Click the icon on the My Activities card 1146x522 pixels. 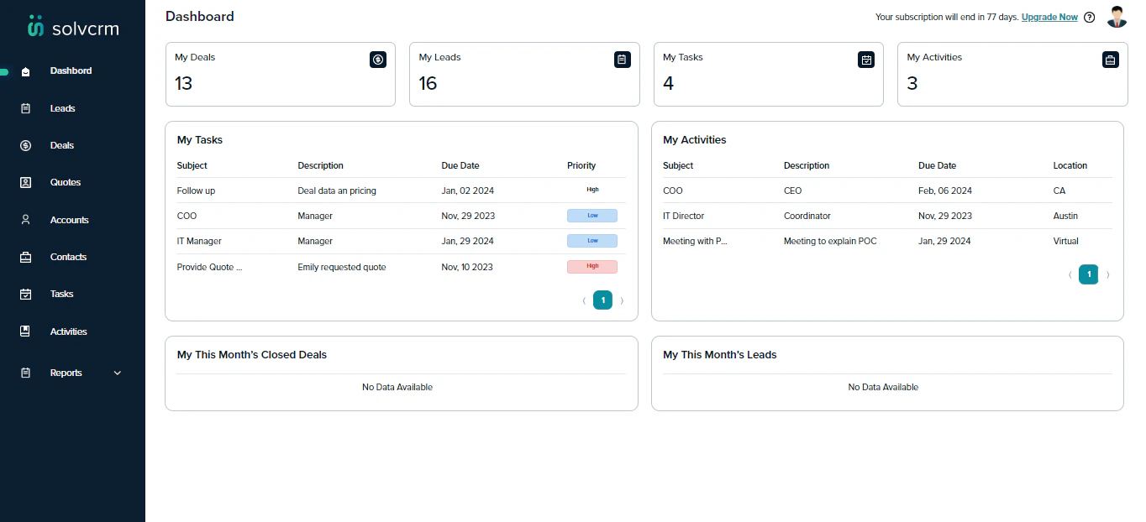(1110, 60)
